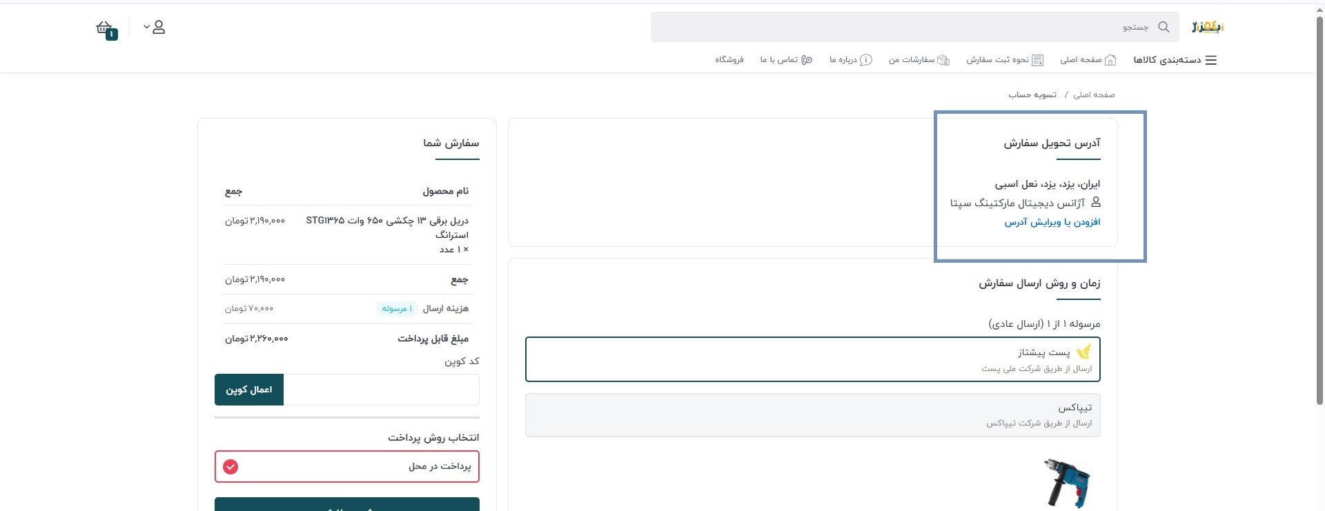Click the drill product thumbnail
This screenshot has width=1325, height=511.
(1066, 483)
